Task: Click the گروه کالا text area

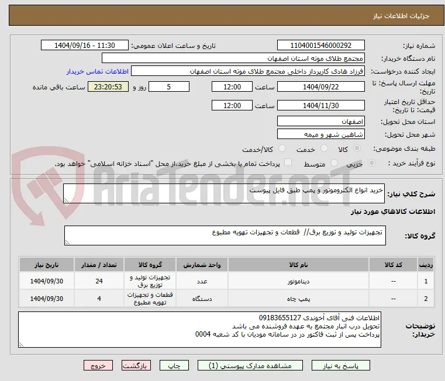Action: [225, 235]
